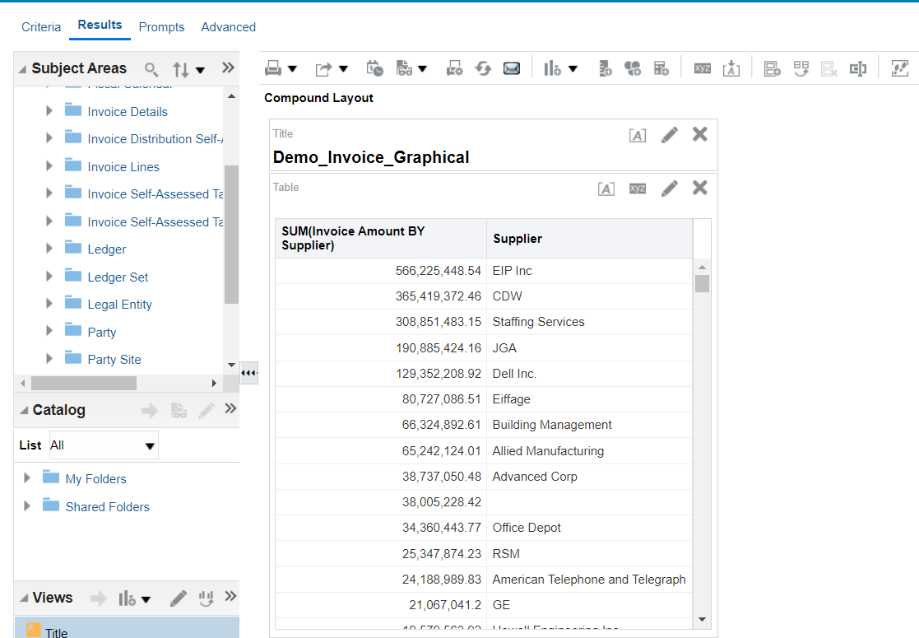Click Format Container icon in the Title view
The image size is (919, 638).
(x=638, y=136)
